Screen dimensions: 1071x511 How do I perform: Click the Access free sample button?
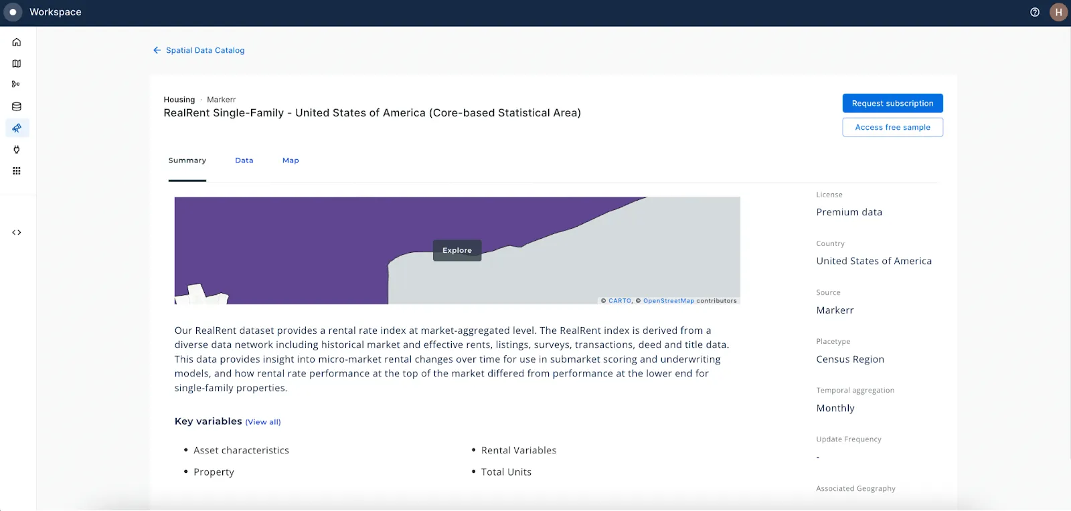tap(892, 127)
